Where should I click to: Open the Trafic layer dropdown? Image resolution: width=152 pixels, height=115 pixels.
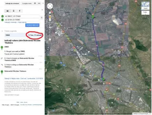(x=145, y=12)
